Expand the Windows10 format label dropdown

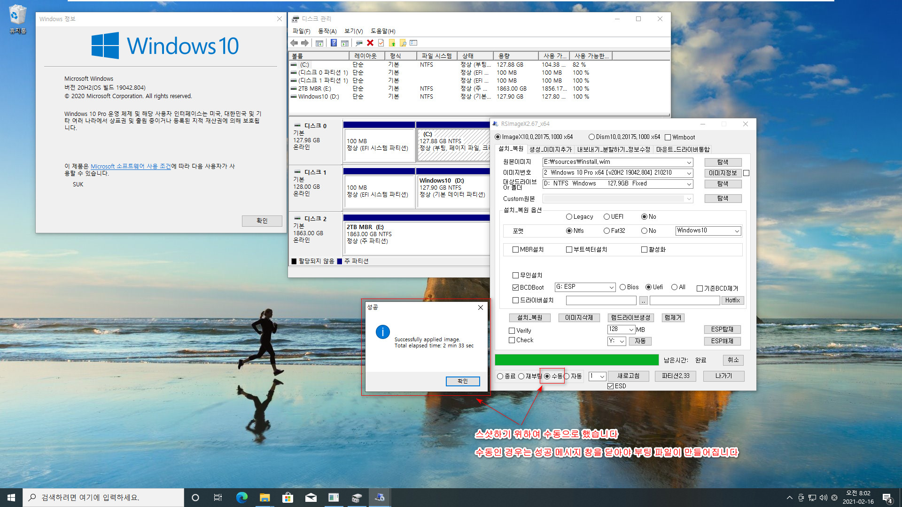737,230
